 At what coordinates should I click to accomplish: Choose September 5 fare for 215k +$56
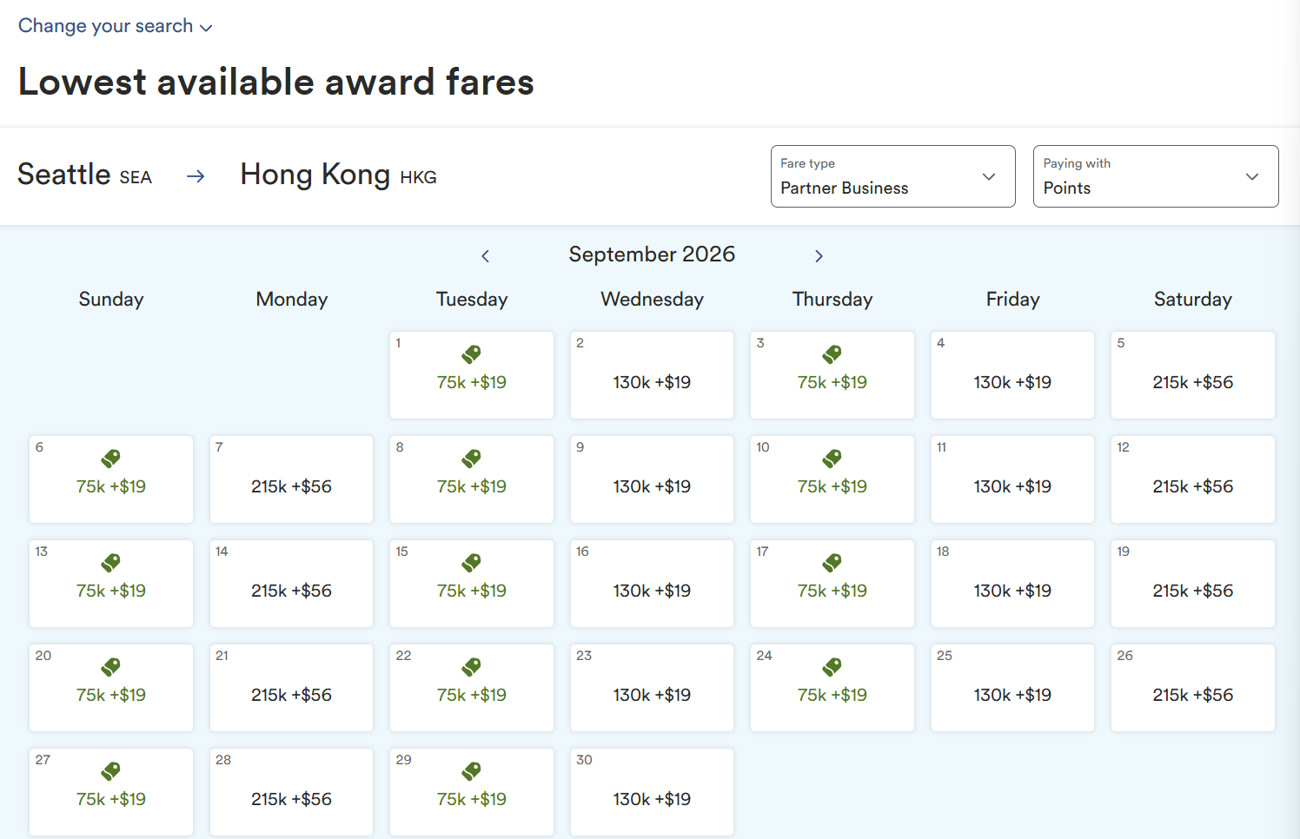tap(1192, 375)
